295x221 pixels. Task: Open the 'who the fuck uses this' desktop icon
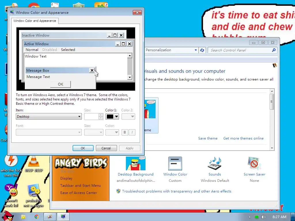coord(11,161)
